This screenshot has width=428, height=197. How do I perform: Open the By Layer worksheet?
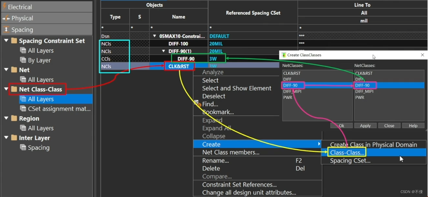tap(39, 60)
